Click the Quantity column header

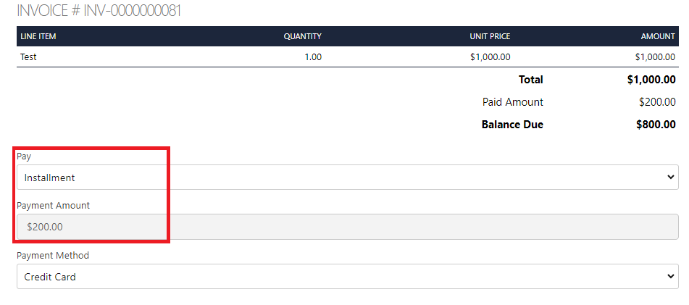pyautogui.click(x=302, y=36)
